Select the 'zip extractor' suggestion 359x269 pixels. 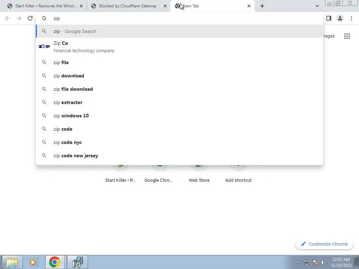coord(179,102)
